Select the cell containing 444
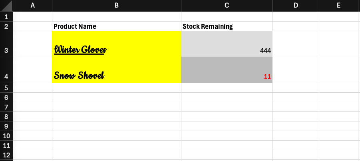Screen dimensions: 360x161 click(x=227, y=44)
